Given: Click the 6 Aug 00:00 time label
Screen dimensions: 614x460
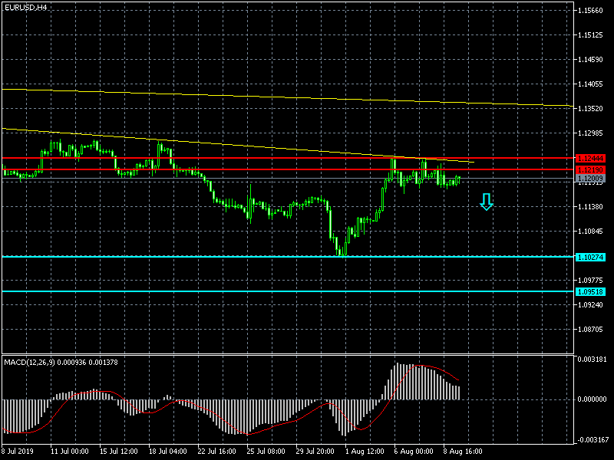Looking at the screenshot, I should [x=414, y=452].
